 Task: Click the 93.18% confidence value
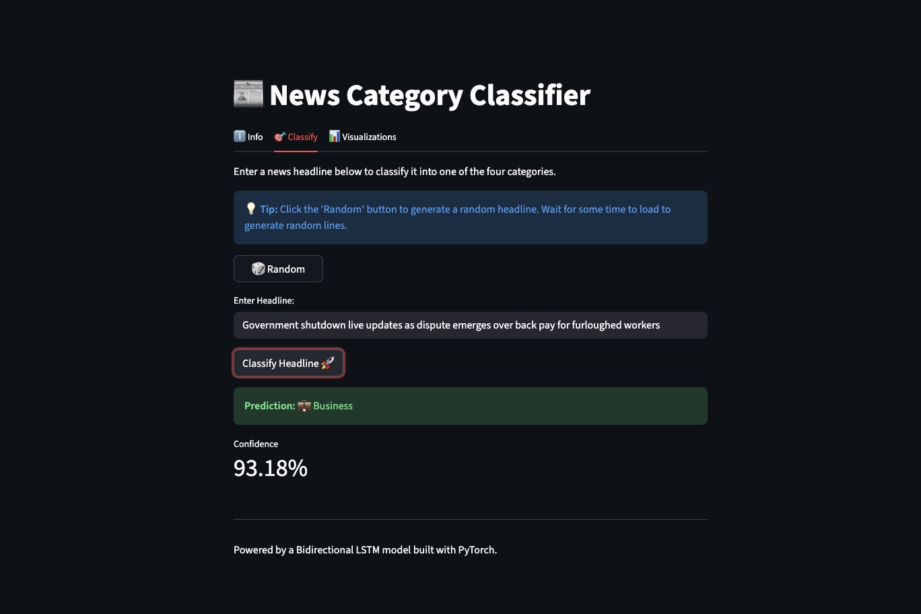270,467
